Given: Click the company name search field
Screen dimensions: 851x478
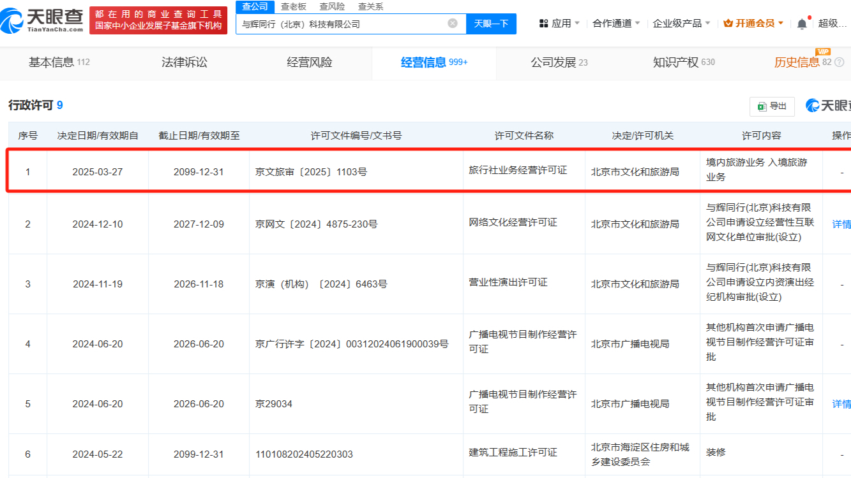Looking at the screenshot, I should (342, 24).
